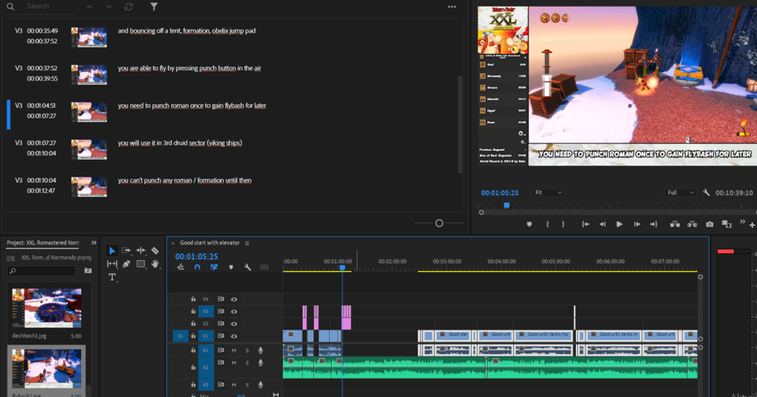
Task: Step forward one frame
Action: [x=637, y=224]
